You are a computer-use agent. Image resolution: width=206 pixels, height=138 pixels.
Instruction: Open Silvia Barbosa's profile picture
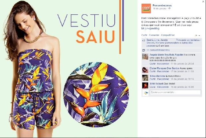coord(145,78)
